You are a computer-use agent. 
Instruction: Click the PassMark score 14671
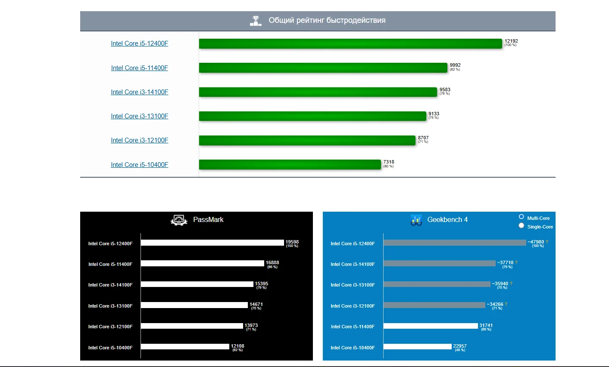[256, 304]
